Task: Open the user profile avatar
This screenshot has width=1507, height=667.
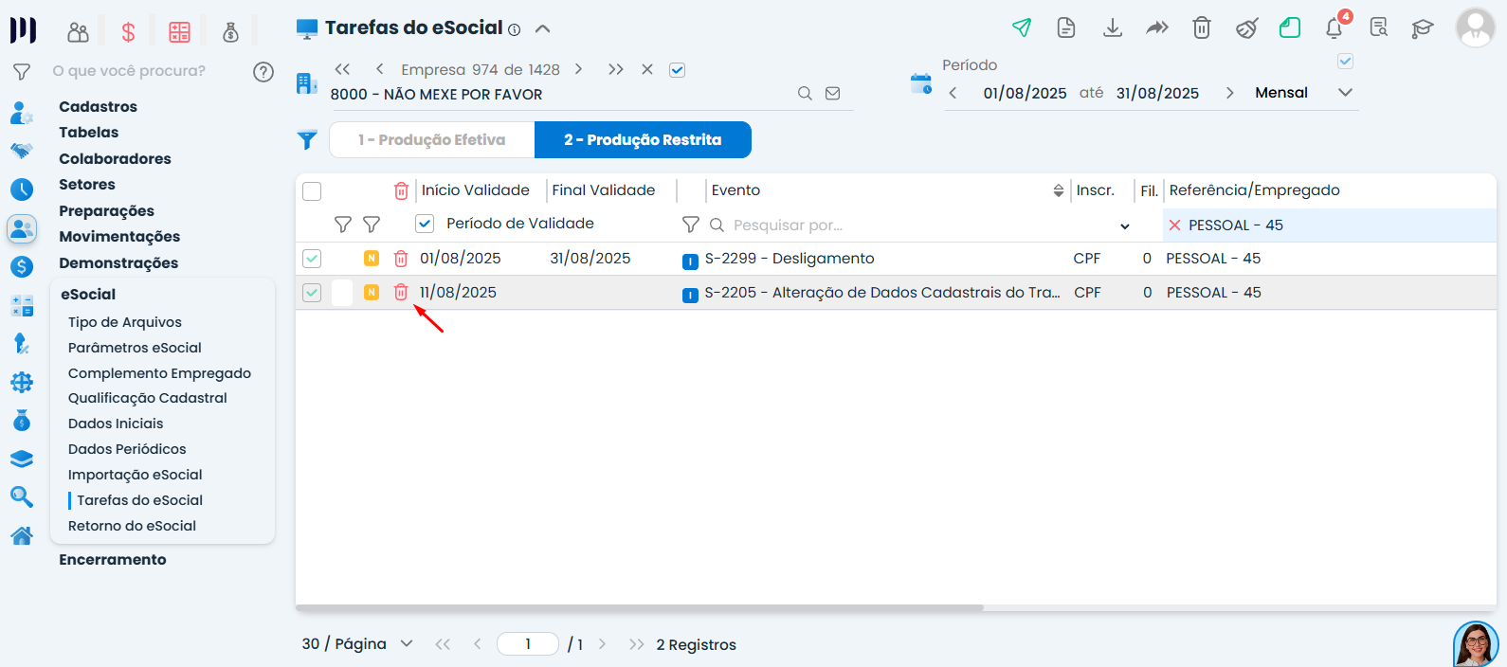Action: (1476, 27)
